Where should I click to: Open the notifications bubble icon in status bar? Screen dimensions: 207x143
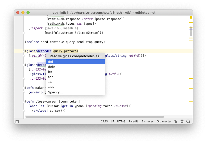tap(188, 121)
